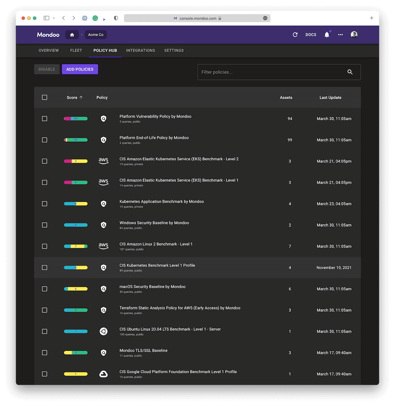Click the Home icon in the breadcrumb
Image resolution: width=395 pixels, height=406 pixels.
72,35
